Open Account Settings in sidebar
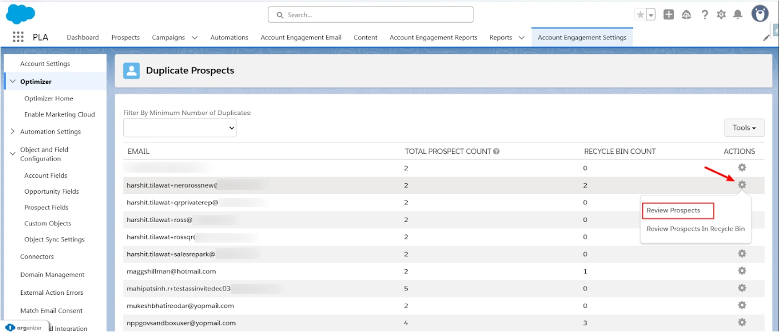 45,64
